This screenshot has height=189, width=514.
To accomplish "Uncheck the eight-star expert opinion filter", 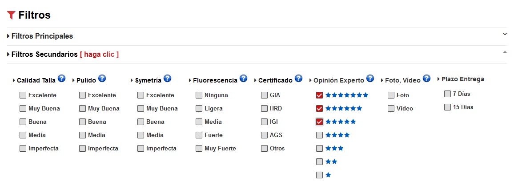I will [x=319, y=95].
